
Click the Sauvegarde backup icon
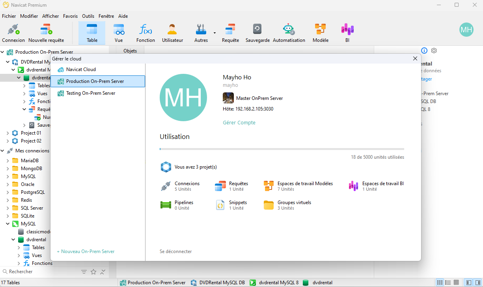coord(257,33)
